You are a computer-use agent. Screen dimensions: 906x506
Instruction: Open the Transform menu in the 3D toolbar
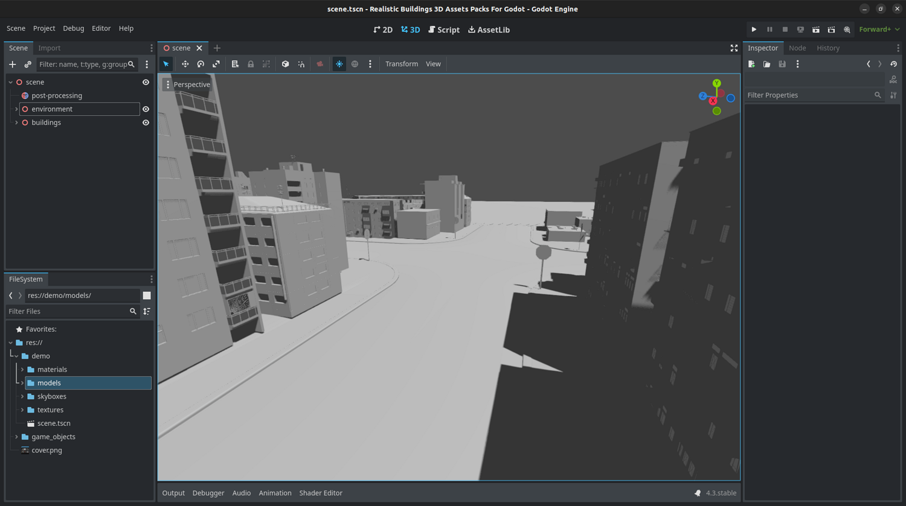click(402, 64)
